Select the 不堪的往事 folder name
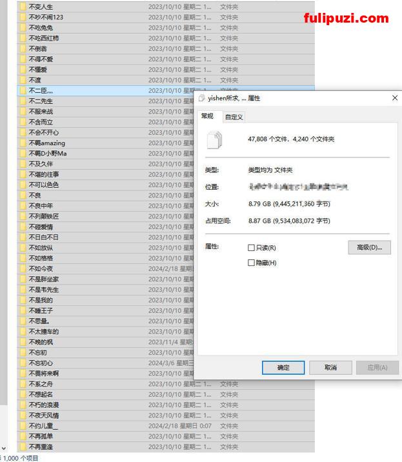This screenshot has height=462, width=402. coord(44,174)
